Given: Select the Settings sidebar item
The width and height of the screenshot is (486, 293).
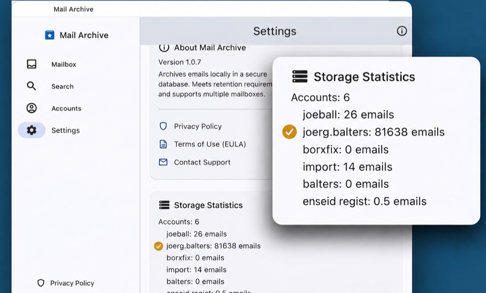Looking at the screenshot, I should click(x=66, y=130).
